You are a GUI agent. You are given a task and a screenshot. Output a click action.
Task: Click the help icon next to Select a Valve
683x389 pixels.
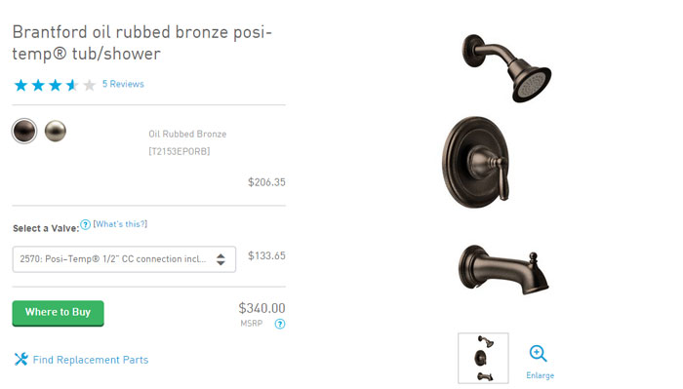click(86, 224)
